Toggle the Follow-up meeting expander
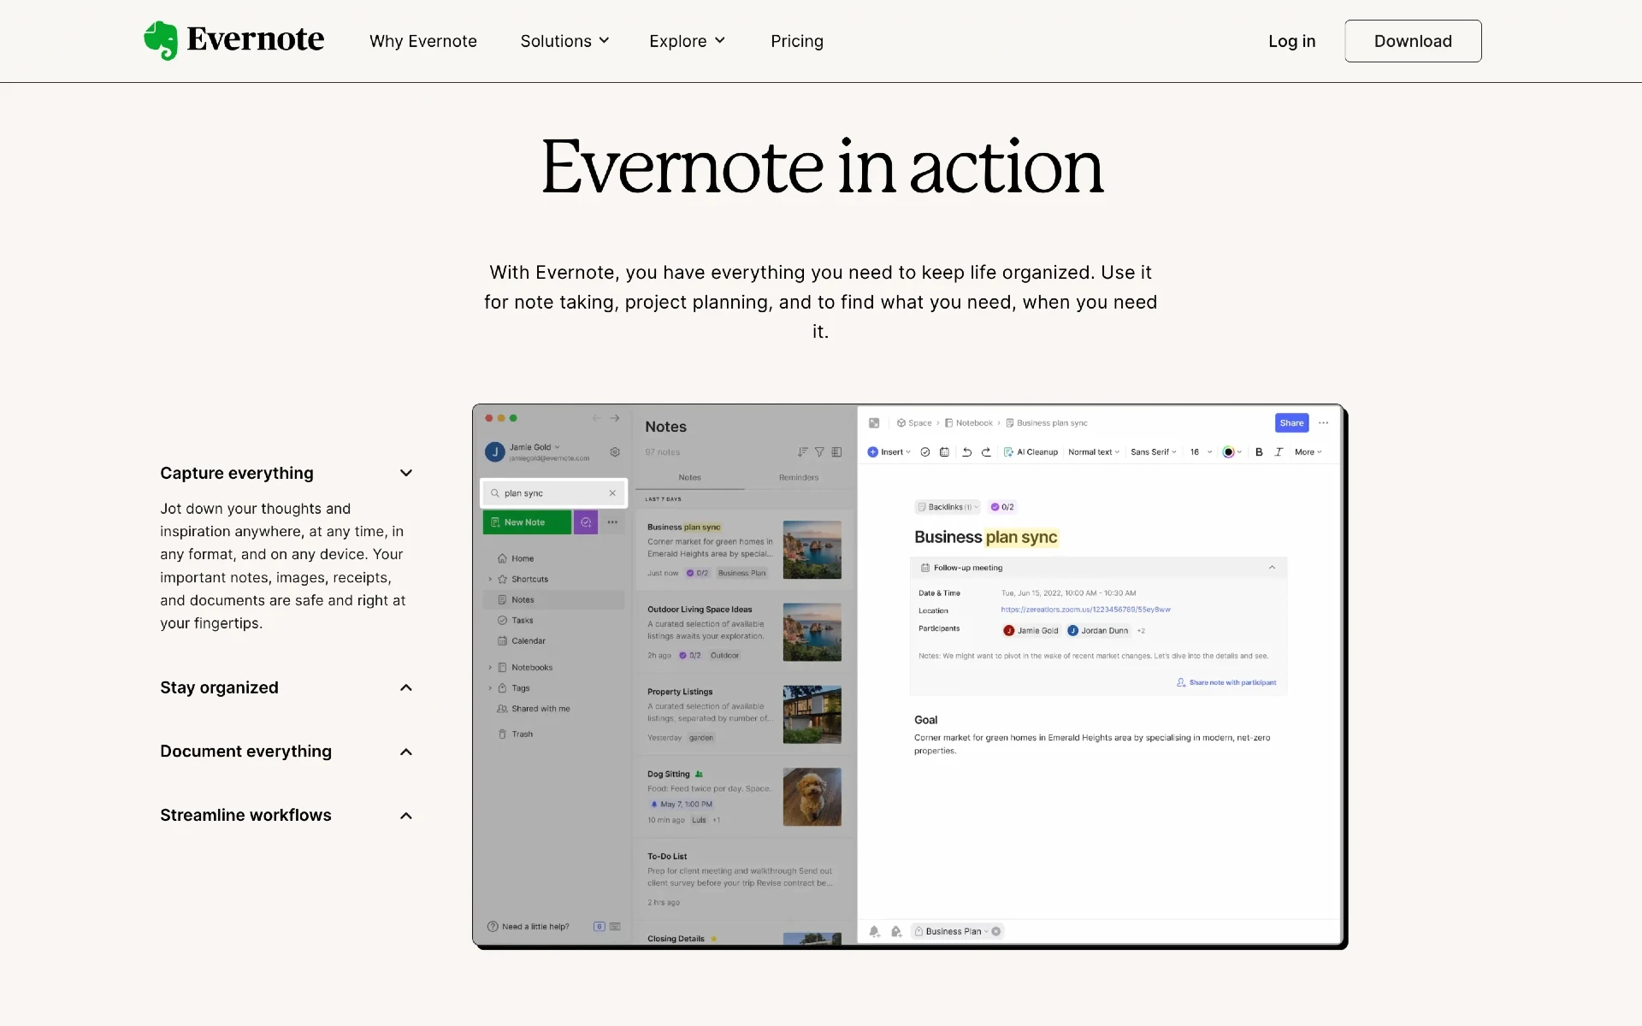 [1272, 568]
